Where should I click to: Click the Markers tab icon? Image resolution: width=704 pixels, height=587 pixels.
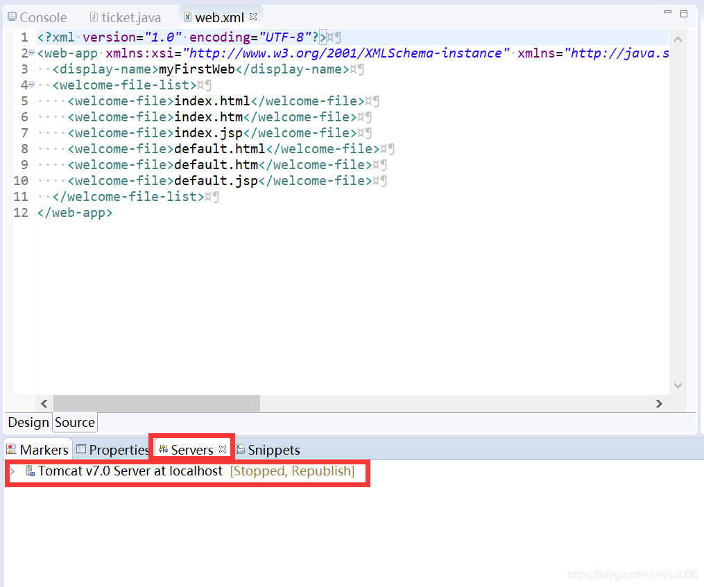coord(11,449)
